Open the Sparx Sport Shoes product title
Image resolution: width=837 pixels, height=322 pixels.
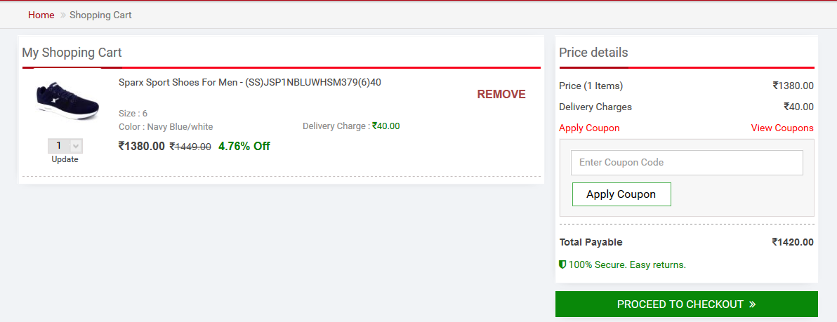(250, 83)
